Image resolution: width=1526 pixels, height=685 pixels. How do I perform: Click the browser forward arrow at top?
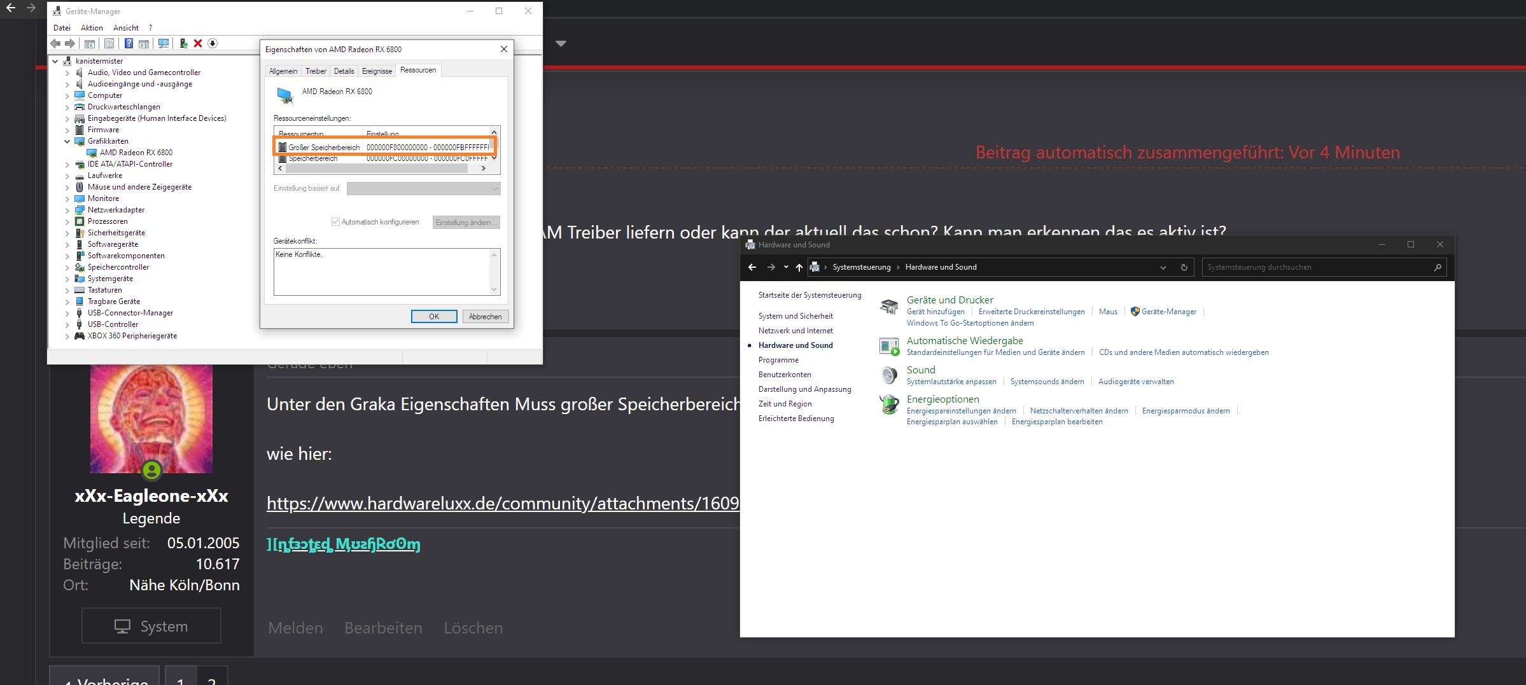pos(31,8)
